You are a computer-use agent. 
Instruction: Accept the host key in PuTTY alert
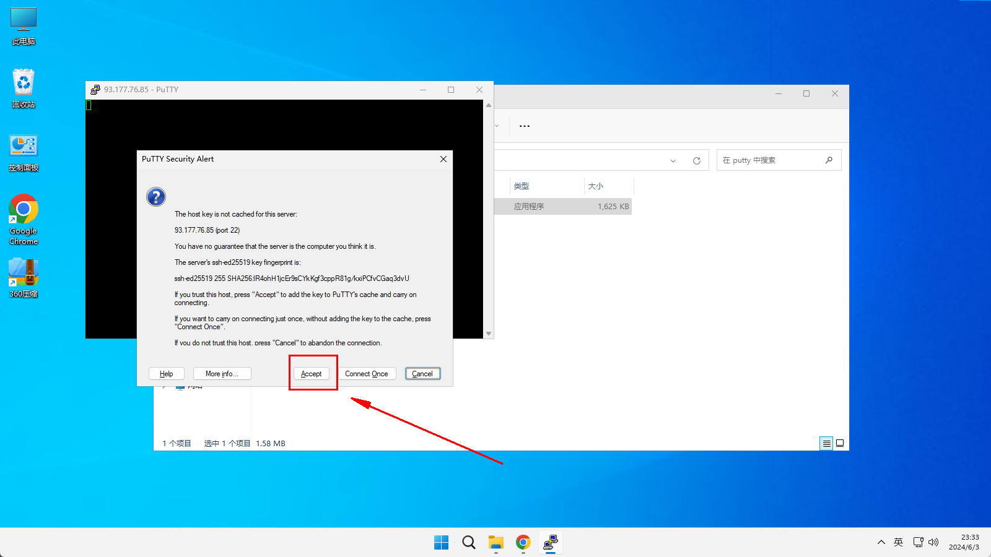coord(312,374)
